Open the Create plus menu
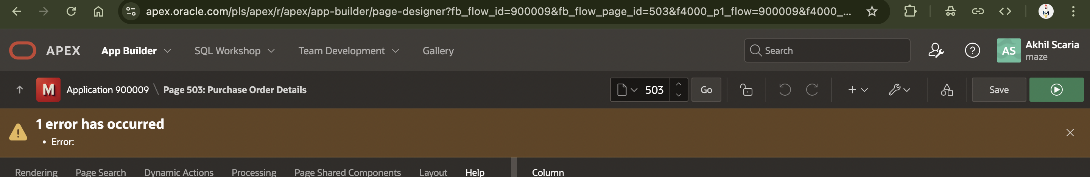1090x177 pixels. (858, 90)
